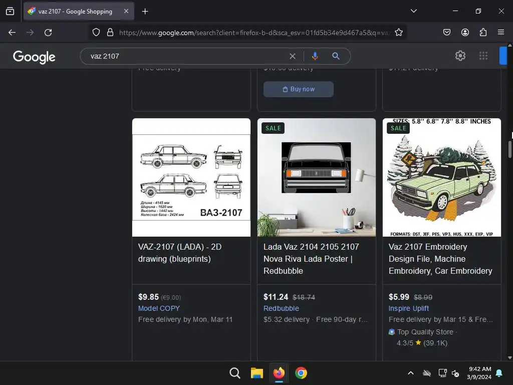The width and height of the screenshot is (513, 385).
Task: Open tracking protection shield icon
Action: click(96, 33)
